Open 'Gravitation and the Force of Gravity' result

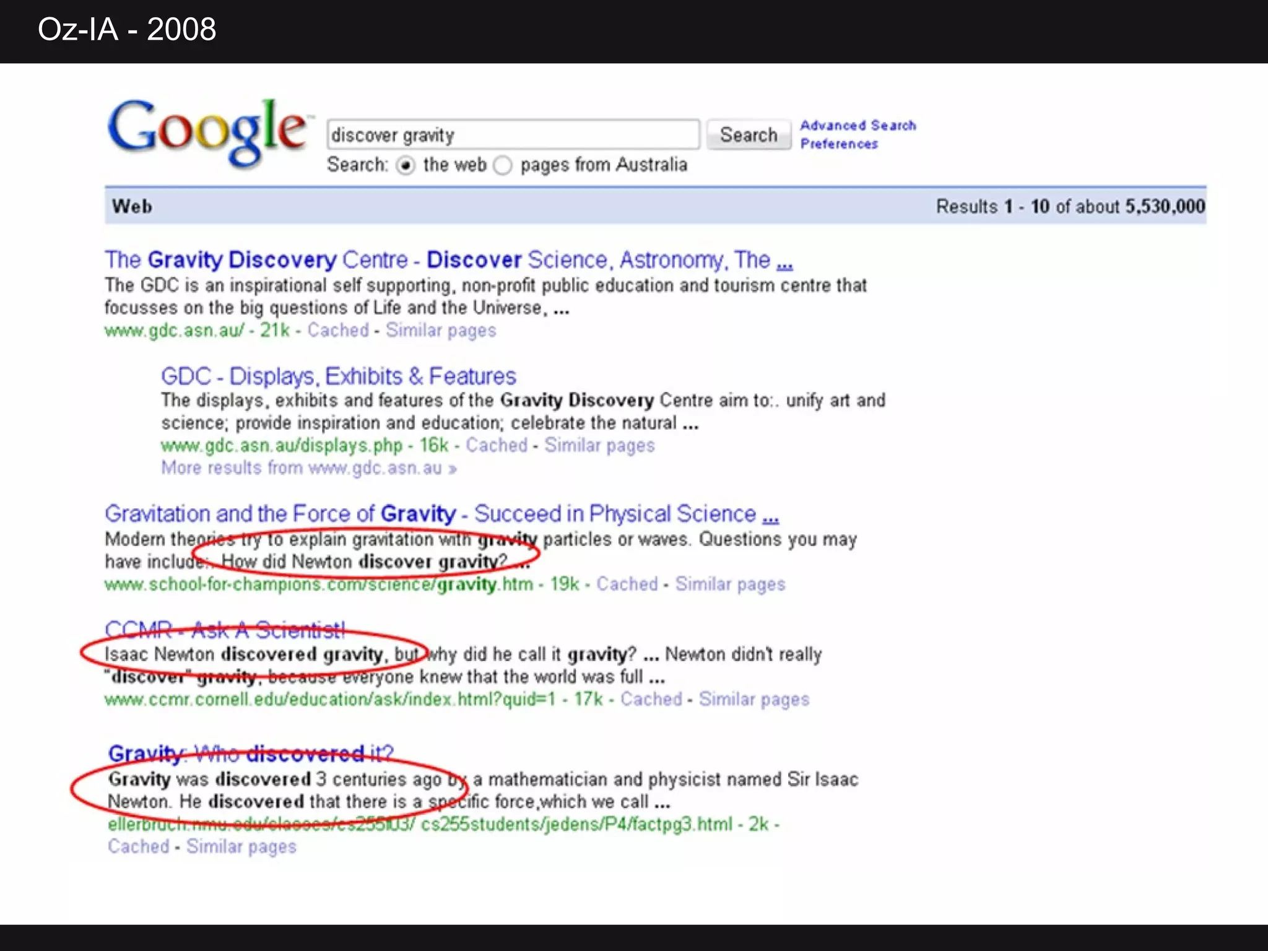coord(441,514)
